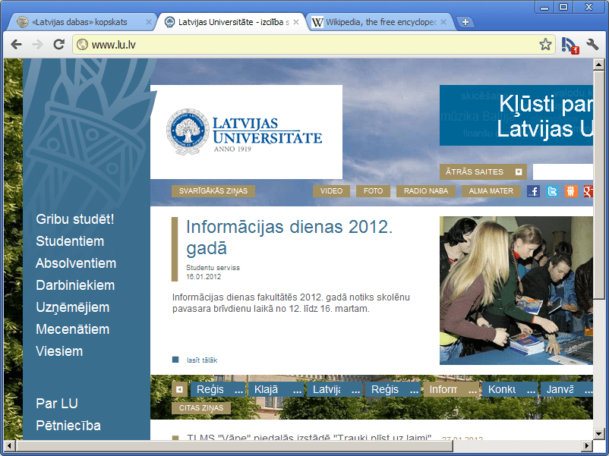Image resolution: width=609 pixels, height=456 pixels.
Task: Click the vertical scrollbar down arrow
Action: point(598,434)
